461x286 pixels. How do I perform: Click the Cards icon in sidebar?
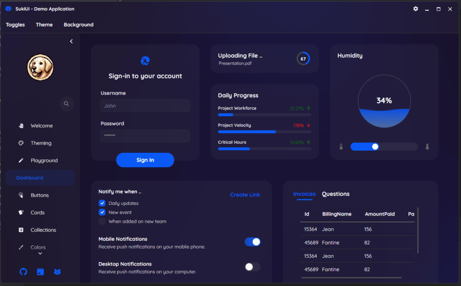(x=21, y=212)
